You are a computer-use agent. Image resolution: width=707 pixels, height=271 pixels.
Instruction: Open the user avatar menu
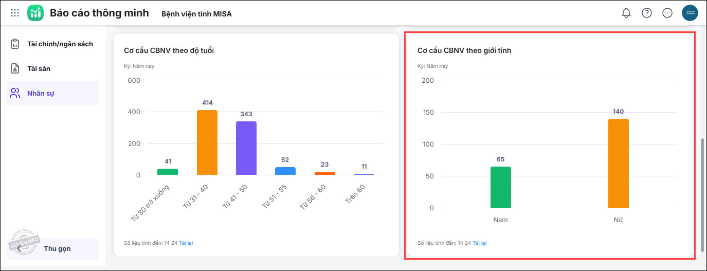pyautogui.click(x=690, y=13)
